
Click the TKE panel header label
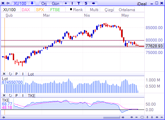(31, 96)
